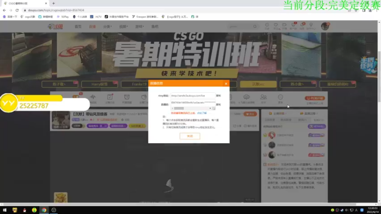Click the red PC客户端 button
Image resolution: width=381 pixels, height=214 pixels.
point(315,98)
